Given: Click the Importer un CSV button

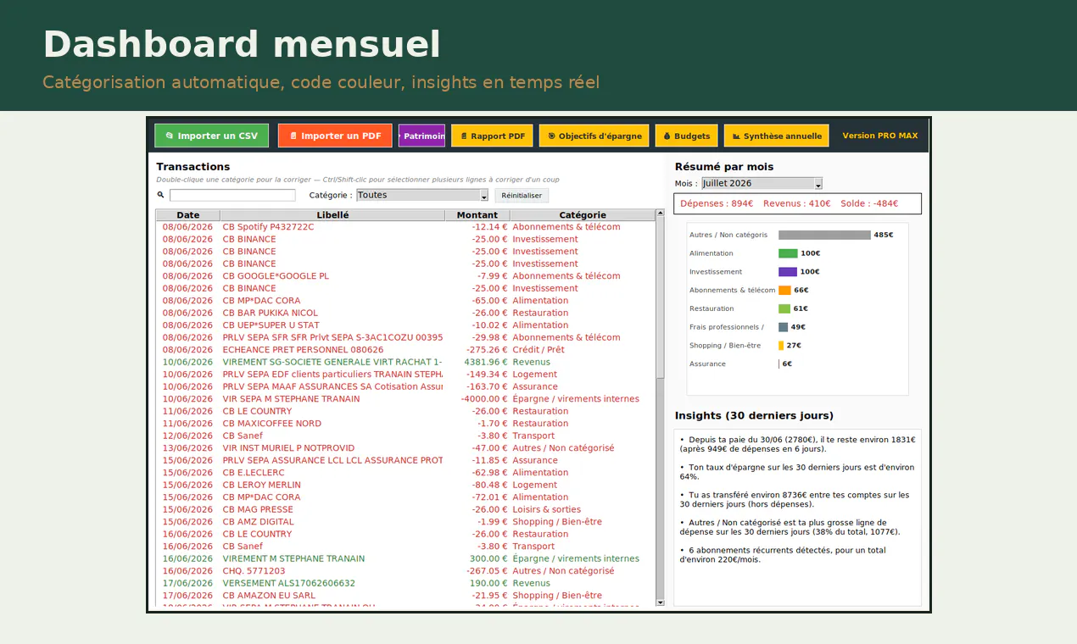Looking at the screenshot, I should (211, 136).
